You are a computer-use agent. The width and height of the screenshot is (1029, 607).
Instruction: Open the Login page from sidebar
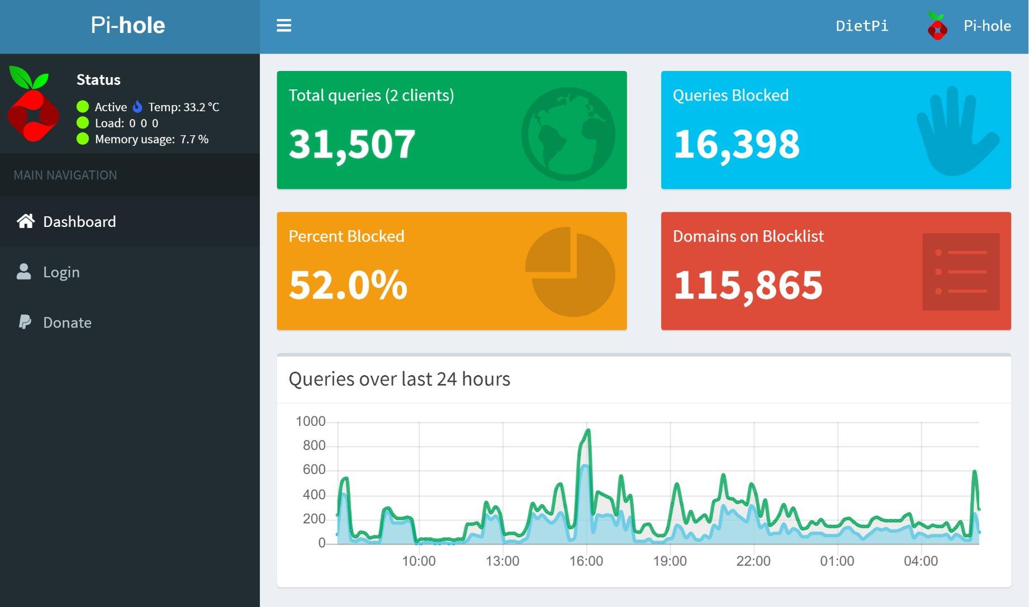tap(61, 272)
